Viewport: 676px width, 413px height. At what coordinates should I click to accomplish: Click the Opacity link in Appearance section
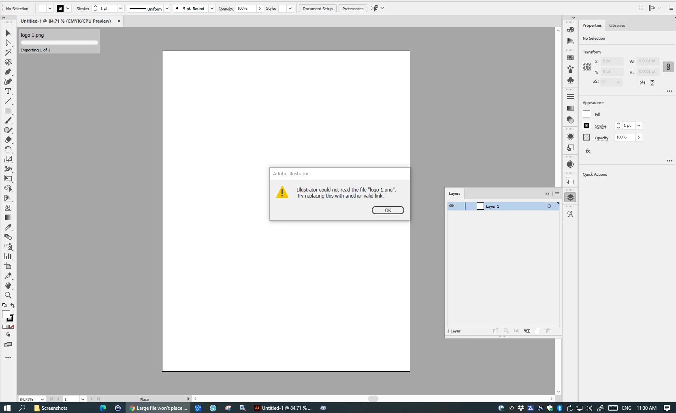[x=601, y=138]
